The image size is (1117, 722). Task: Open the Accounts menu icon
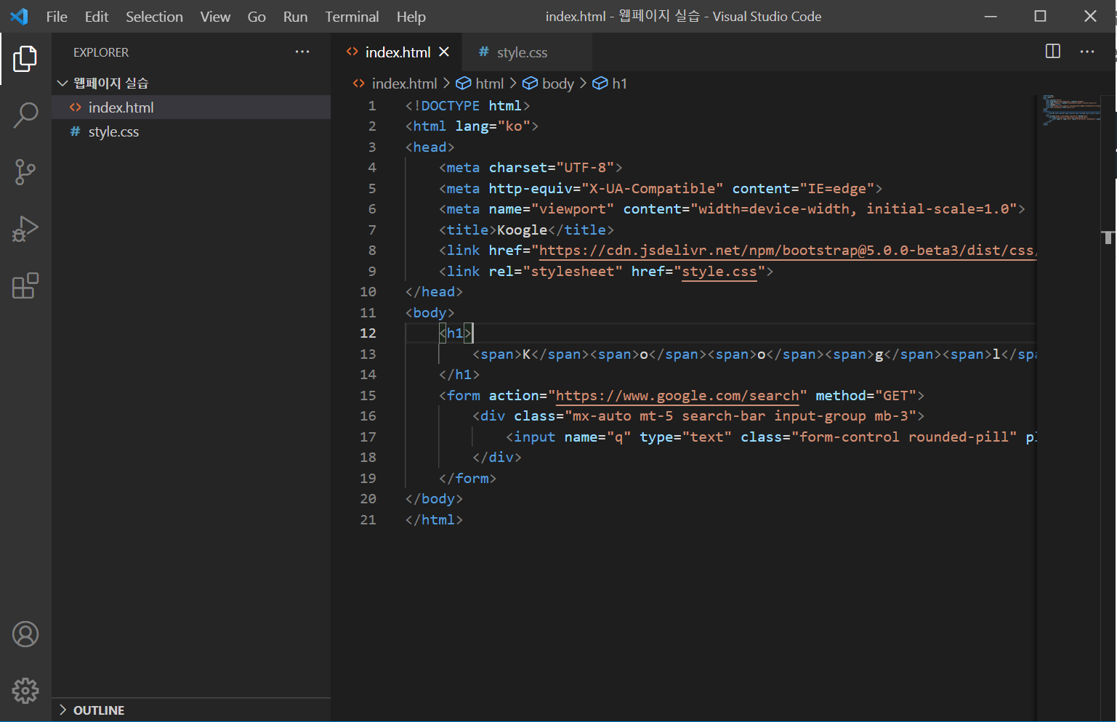[x=25, y=634]
